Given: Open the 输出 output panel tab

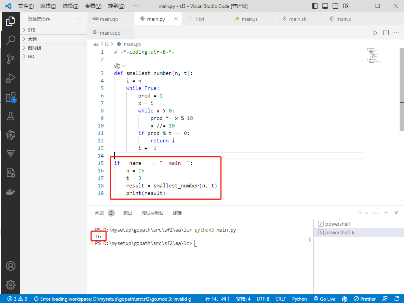Looking at the screenshot, I should (x=127, y=213).
